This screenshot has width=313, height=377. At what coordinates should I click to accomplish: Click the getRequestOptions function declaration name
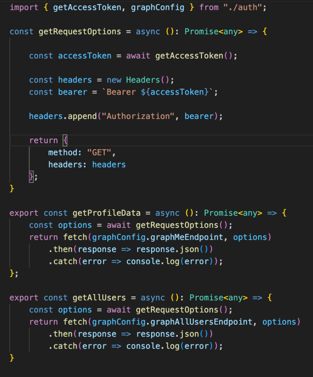(x=80, y=31)
